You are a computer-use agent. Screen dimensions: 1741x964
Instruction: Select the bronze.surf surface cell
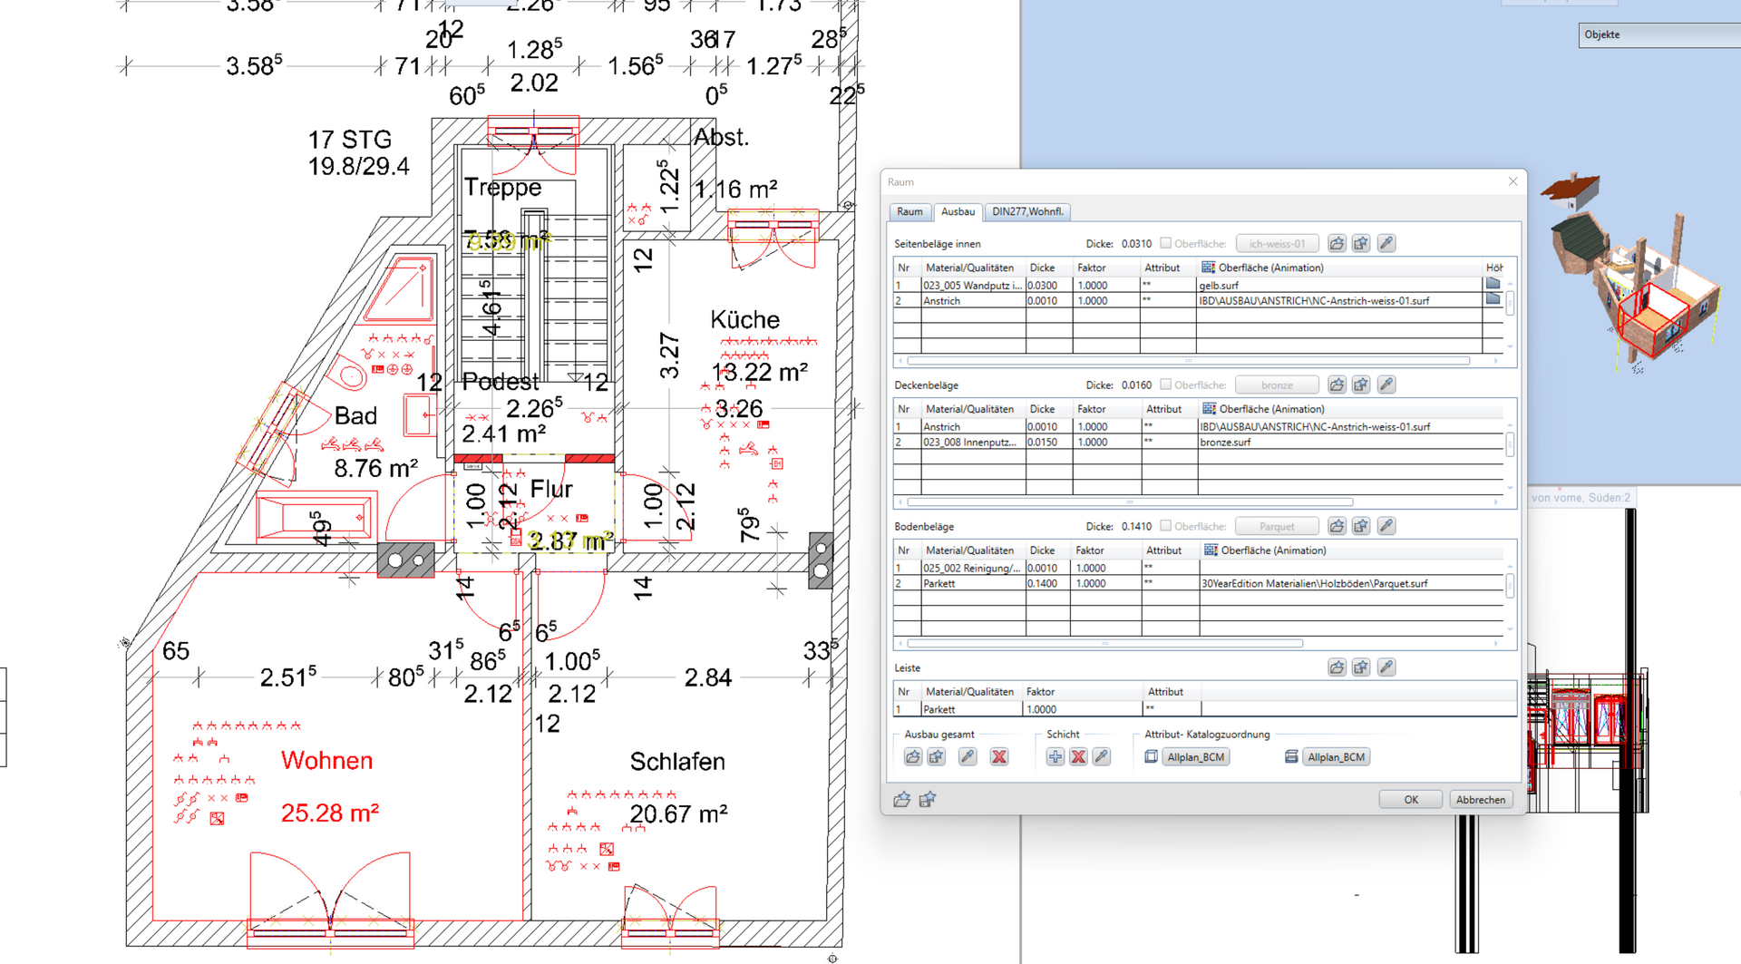click(1350, 442)
